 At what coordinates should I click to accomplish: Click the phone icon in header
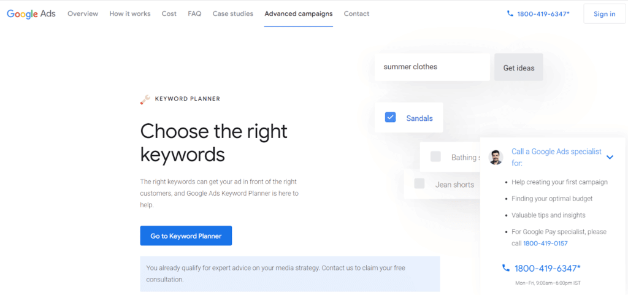510,13
